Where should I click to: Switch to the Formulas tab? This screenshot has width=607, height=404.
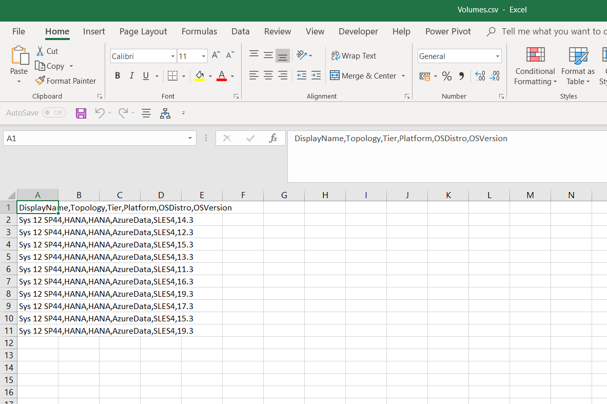pos(199,31)
